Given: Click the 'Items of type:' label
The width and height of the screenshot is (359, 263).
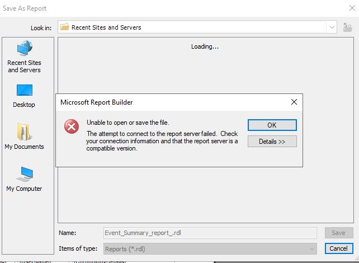Looking at the screenshot, I should pyautogui.click(x=78, y=248).
